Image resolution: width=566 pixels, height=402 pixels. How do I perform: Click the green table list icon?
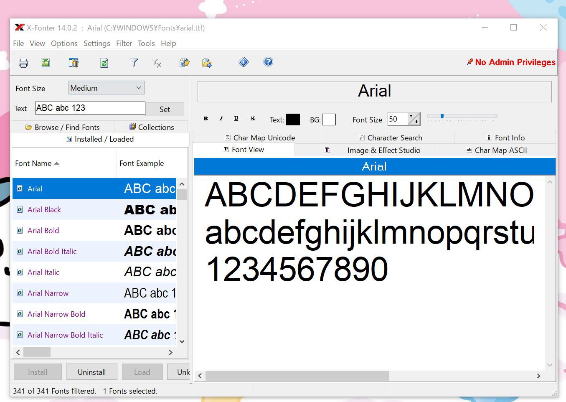[x=46, y=63]
